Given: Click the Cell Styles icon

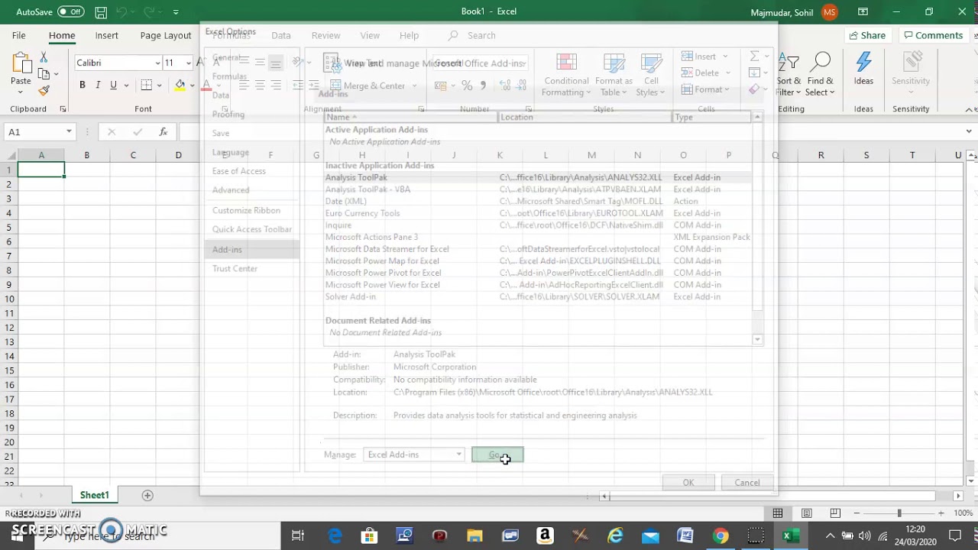Looking at the screenshot, I should point(651,63).
